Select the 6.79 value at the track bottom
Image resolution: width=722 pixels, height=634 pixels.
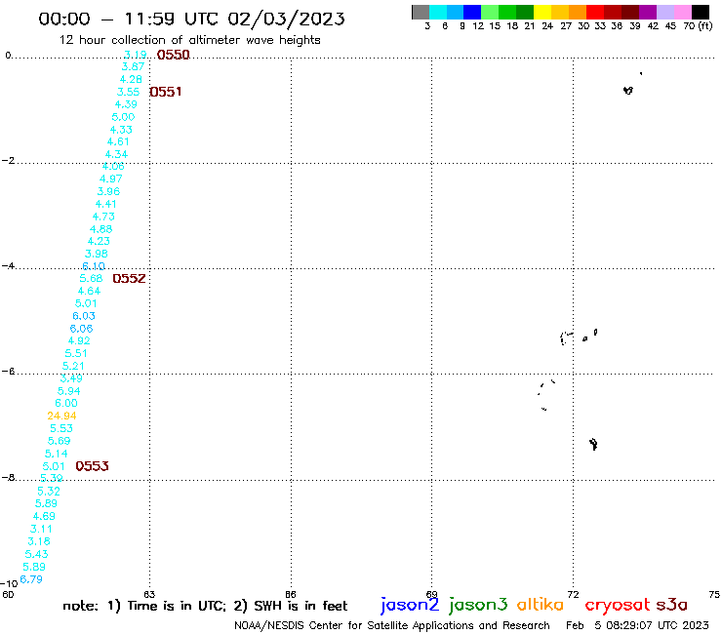coord(31,579)
